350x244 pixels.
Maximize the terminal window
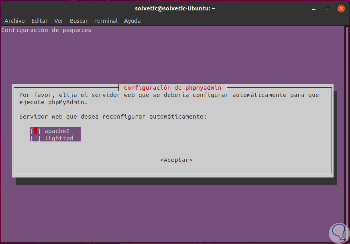[x=328, y=8]
